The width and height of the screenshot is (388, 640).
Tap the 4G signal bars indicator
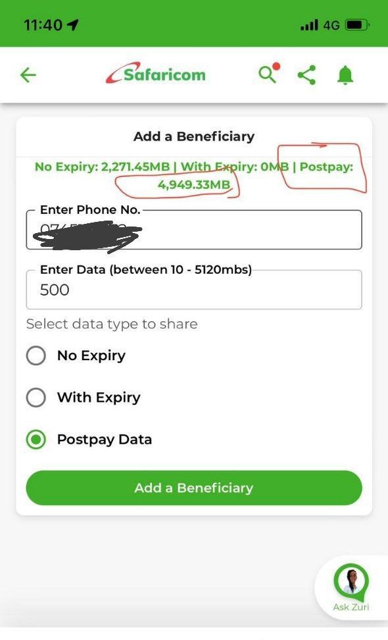tap(320, 25)
